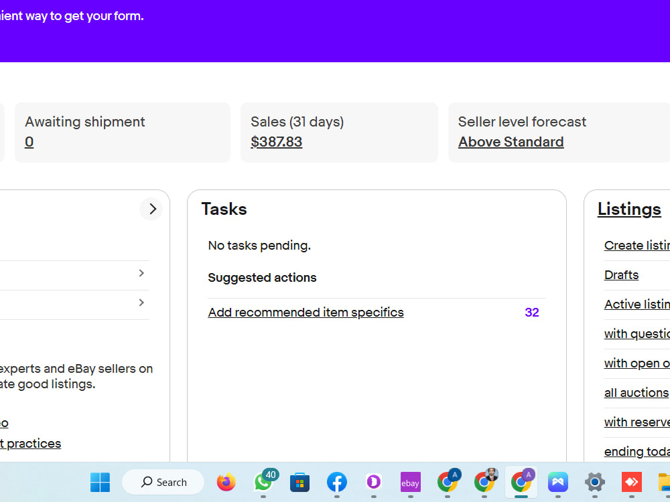Open the ending today listings link
The image size is (670, 502).
637,452
